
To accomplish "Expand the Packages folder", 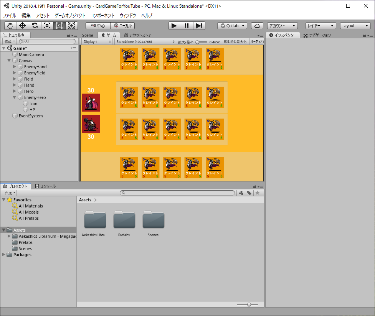I will coord(3,255).
